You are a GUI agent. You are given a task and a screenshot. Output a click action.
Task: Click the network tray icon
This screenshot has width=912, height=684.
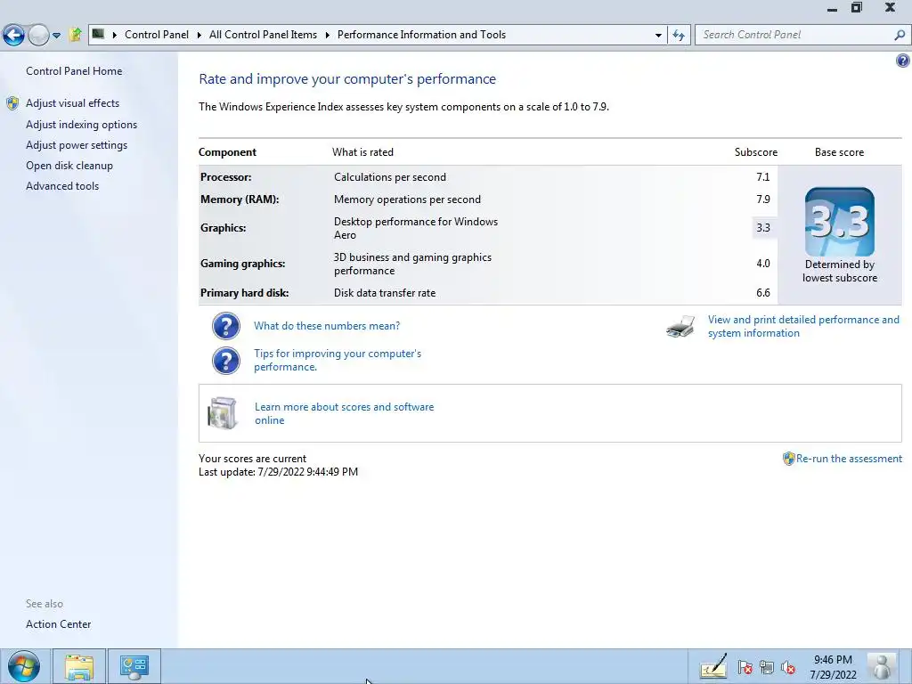point(767,668)
